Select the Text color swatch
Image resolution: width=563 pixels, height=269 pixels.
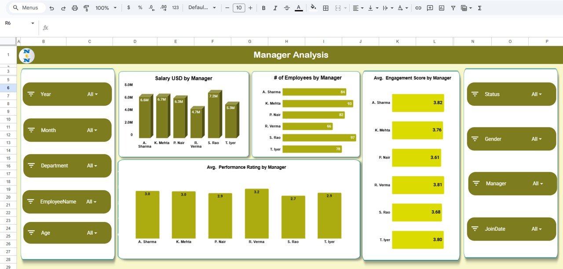[298, 8]
